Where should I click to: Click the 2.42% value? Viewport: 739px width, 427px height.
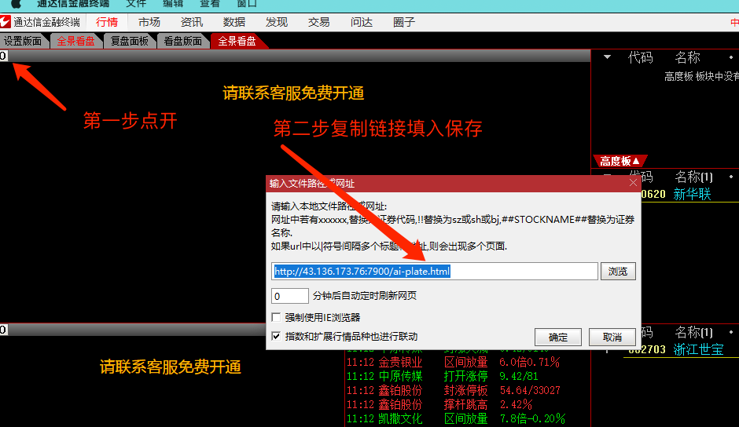click(516, 405)
